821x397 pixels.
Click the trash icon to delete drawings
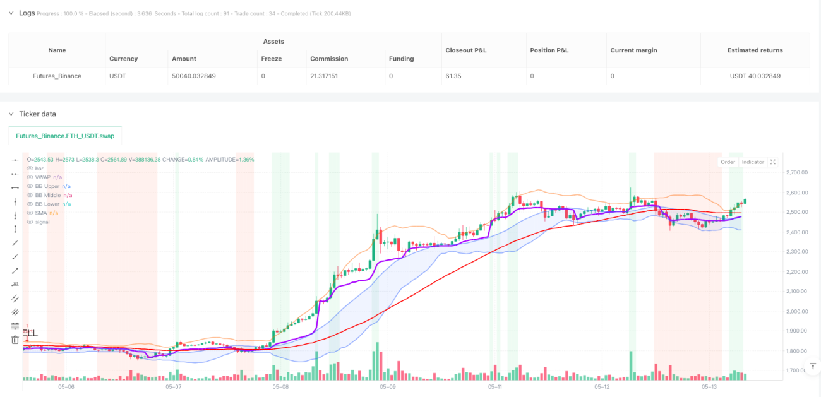pyautogui.click(x=15, y=340)
